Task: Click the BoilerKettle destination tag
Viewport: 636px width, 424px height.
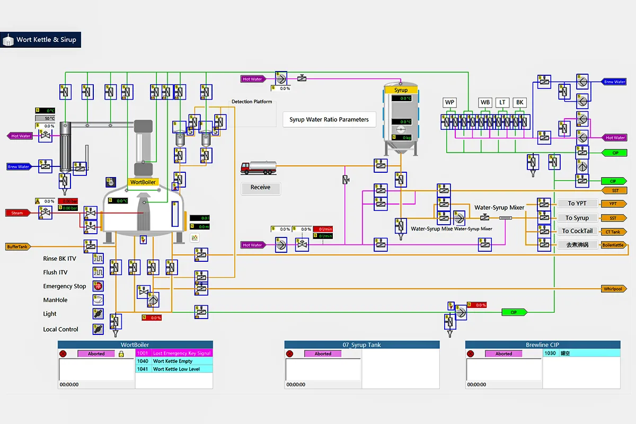Action: (614, 245)
